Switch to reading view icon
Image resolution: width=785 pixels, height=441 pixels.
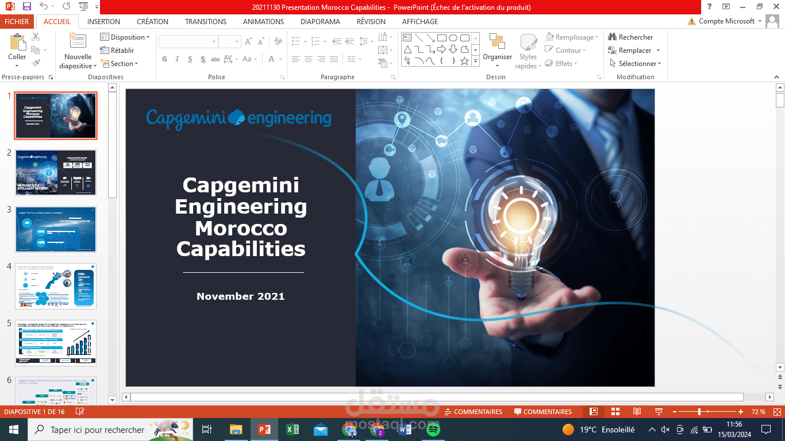[637, 412]
